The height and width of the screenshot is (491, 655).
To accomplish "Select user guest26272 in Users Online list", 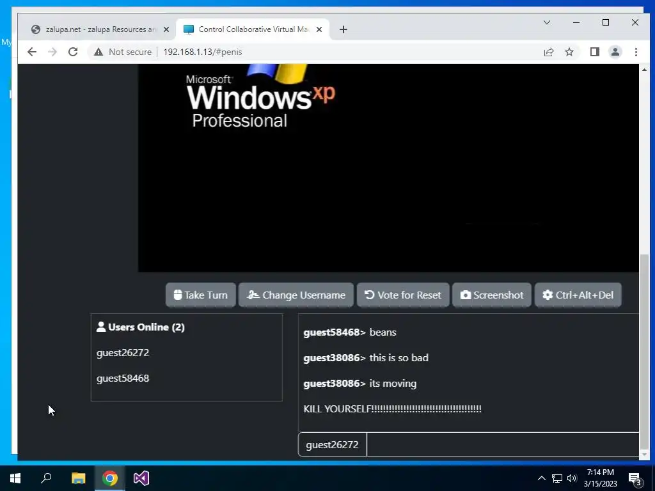I will [123, 353].
